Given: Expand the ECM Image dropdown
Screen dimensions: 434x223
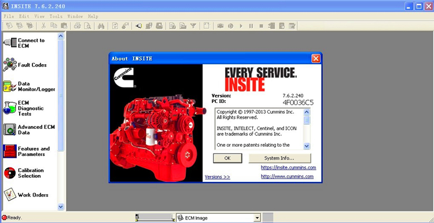Looking at the screenshot, I should [258, 218].
